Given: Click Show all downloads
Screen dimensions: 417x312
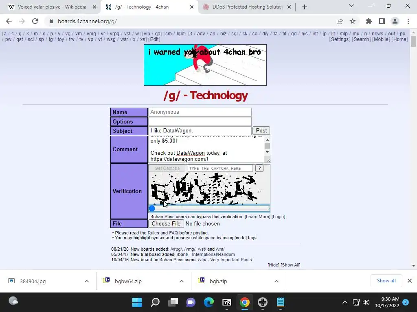Looking at the screenshot, I should 386,281.
